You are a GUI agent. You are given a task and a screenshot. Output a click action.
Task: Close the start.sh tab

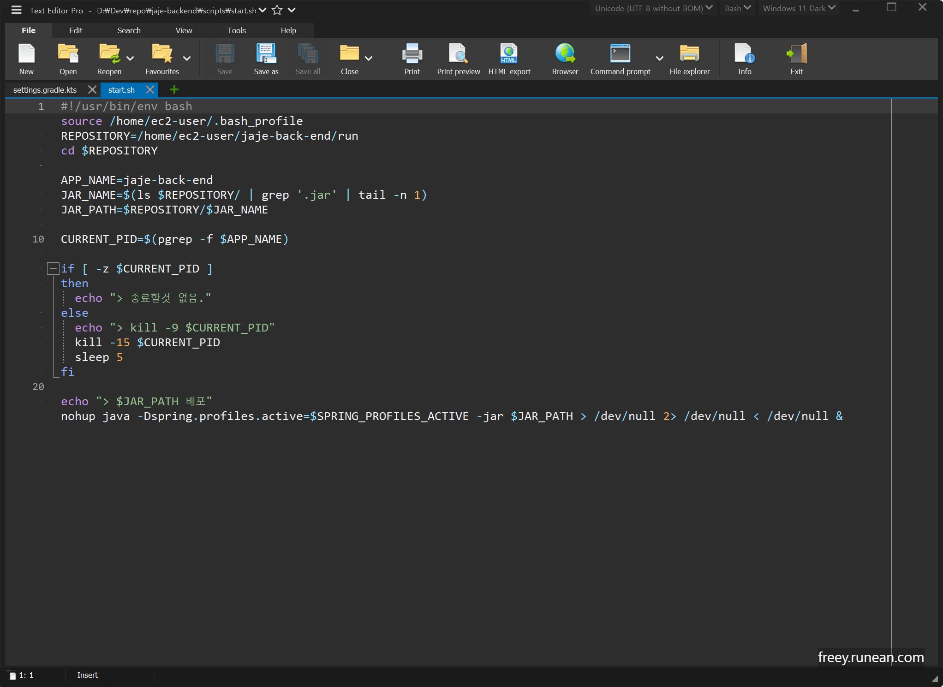pos(149,89)
